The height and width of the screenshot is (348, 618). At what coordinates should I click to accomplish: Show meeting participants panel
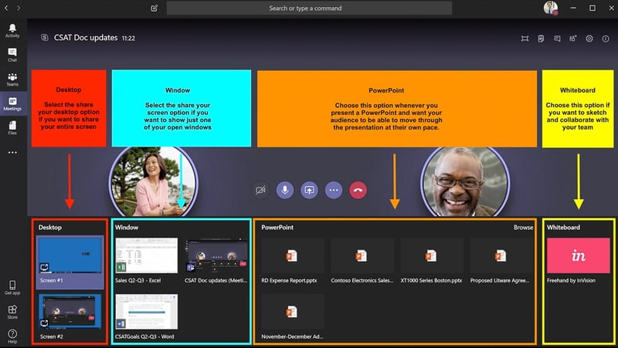pos(572,38)
